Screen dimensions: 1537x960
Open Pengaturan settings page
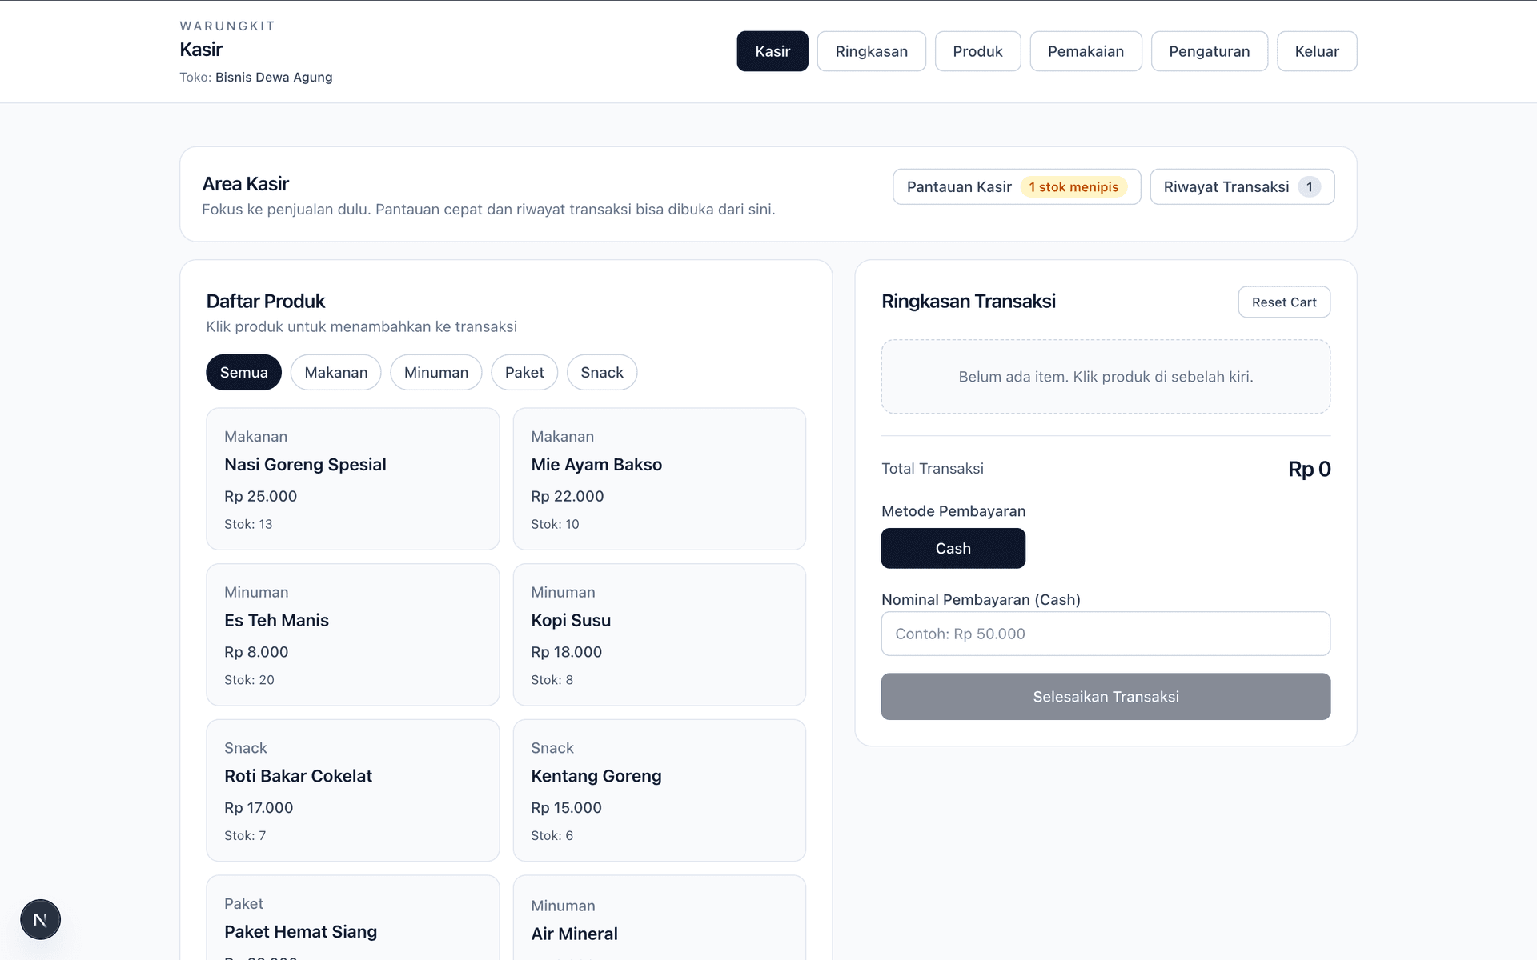[1209, 51]
